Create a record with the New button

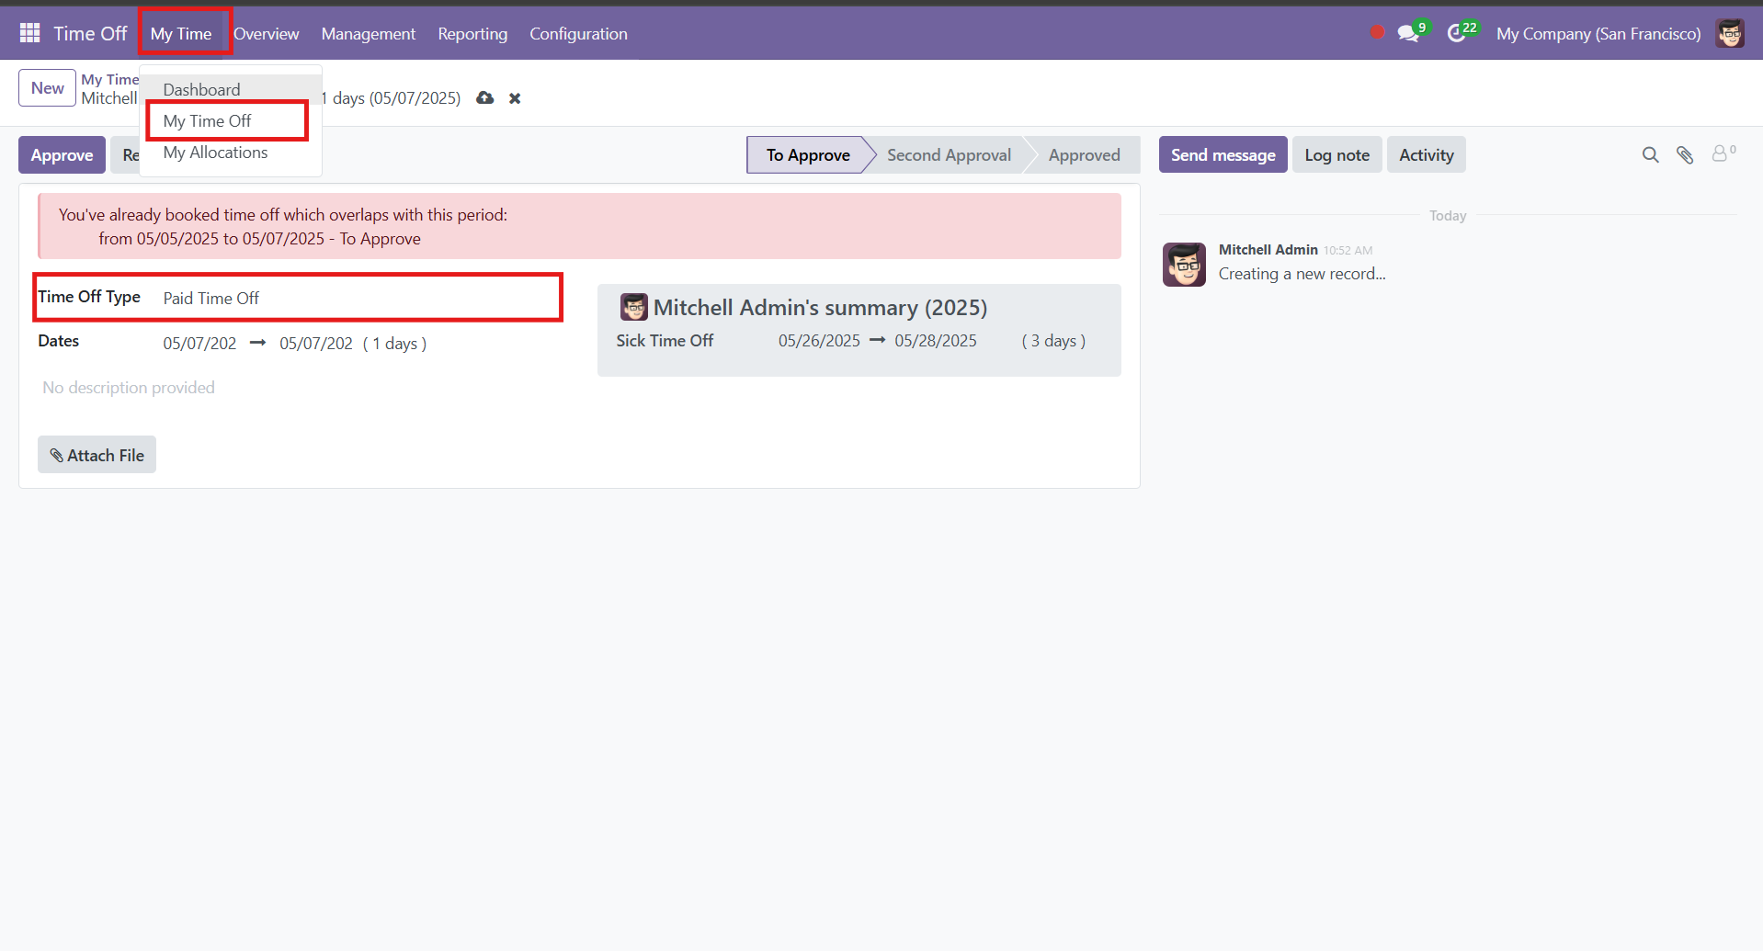(46, 87)
